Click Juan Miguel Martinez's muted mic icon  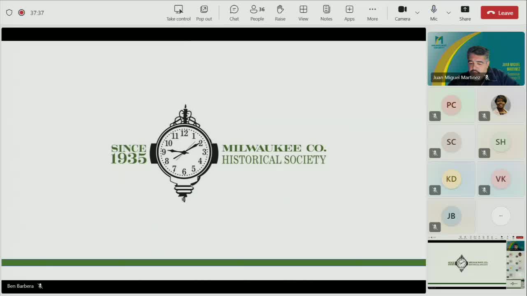pyautogui.click(x=487, y=77)
